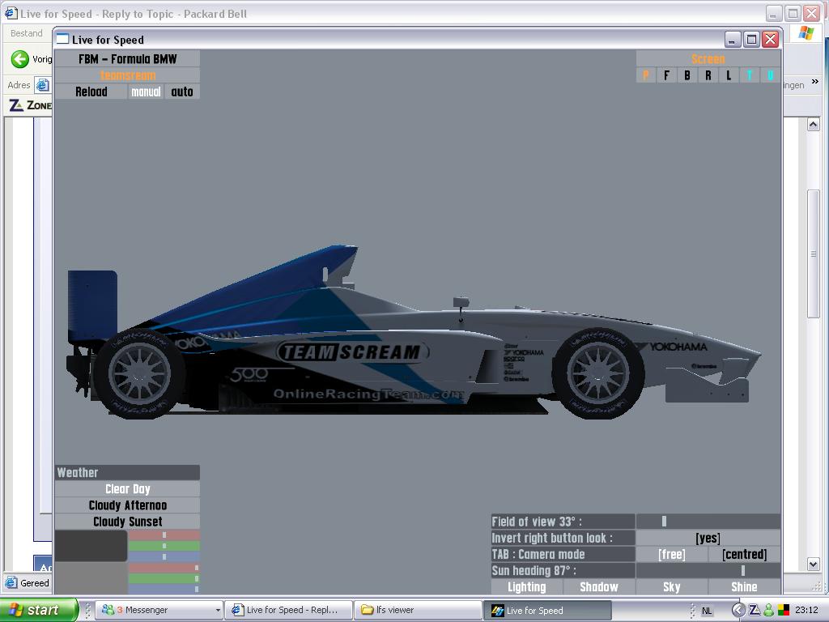Open the Lighting tab
The height and width of the screenshot is (622, 829).
click(x=526, y=587)
